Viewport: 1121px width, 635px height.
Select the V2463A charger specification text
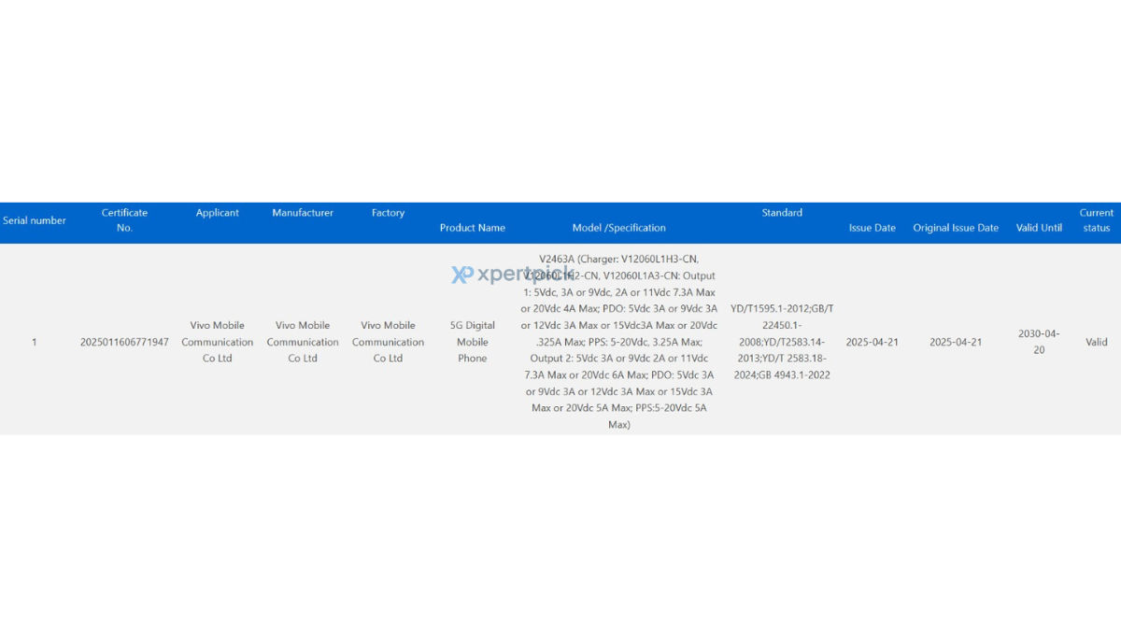pyautogui.click(x=619, y=342)
